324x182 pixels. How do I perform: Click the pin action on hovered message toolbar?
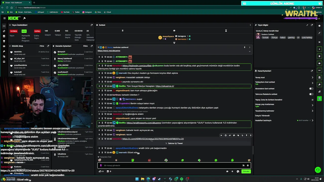pos(246,135)
